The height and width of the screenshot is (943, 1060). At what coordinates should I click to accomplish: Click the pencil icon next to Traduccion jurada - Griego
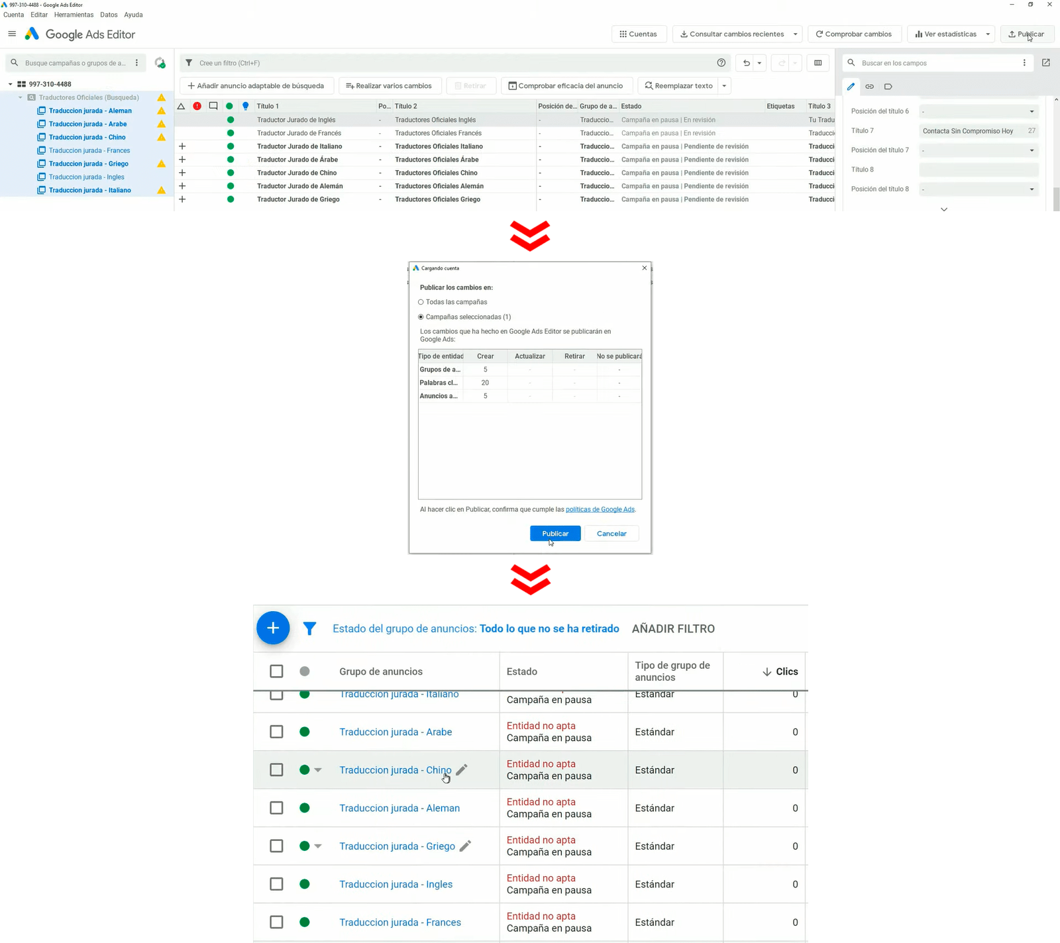(x=466, y=846)
